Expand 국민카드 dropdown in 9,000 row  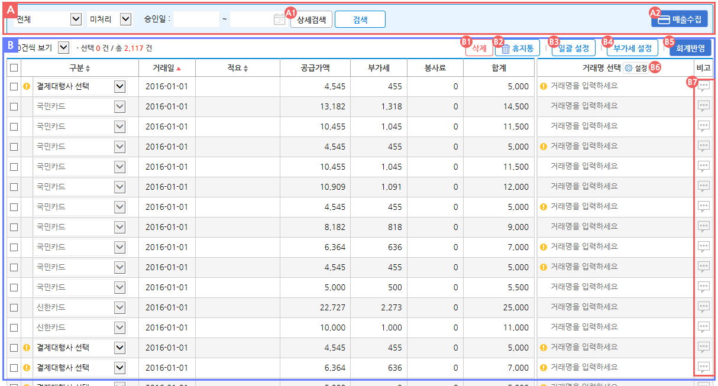[119, 227]
